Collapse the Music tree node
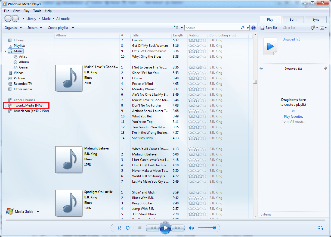 [6, 51]
